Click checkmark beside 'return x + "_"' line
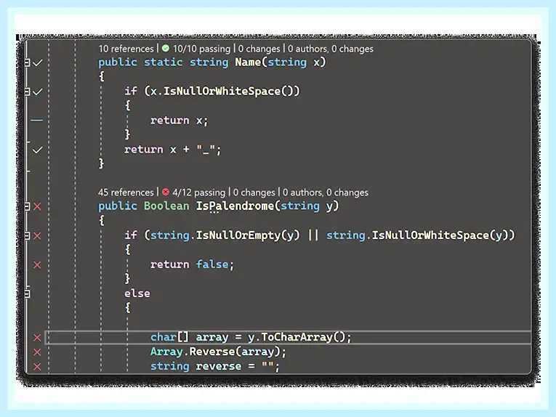This screenshot has height=417, width=556. pos(37,150)
